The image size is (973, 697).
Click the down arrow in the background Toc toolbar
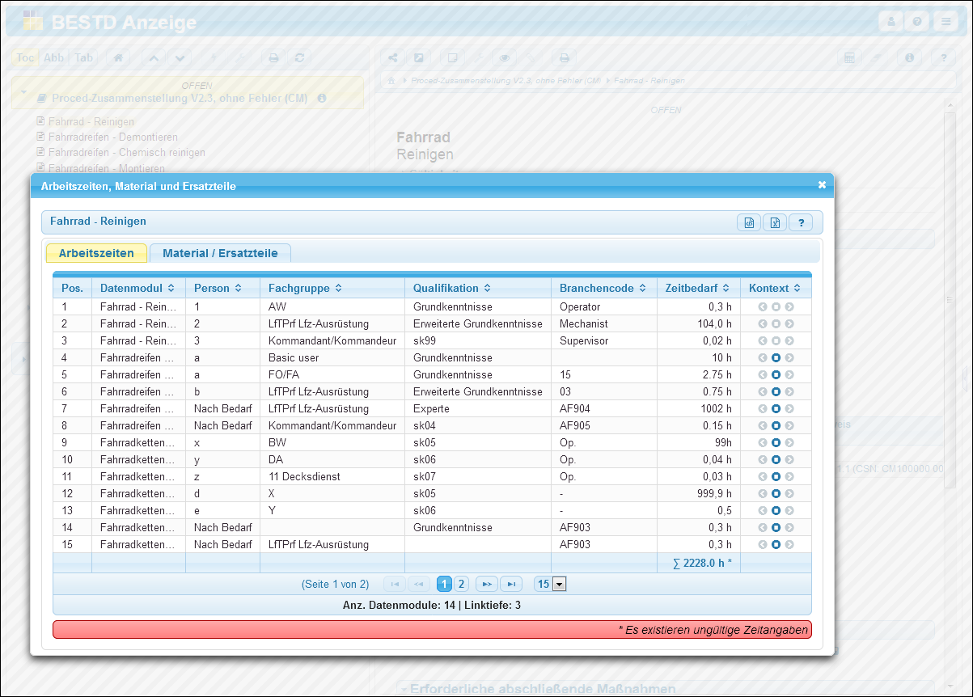[x=180, y=57]
